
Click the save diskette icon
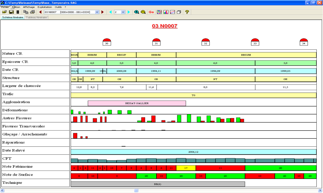tap(11, 12)
